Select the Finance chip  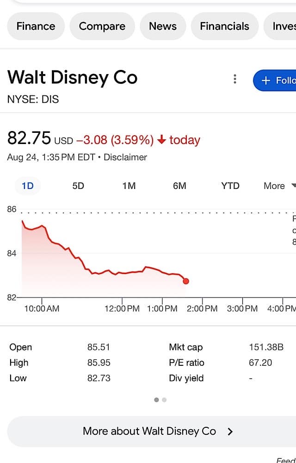(36, 26)
